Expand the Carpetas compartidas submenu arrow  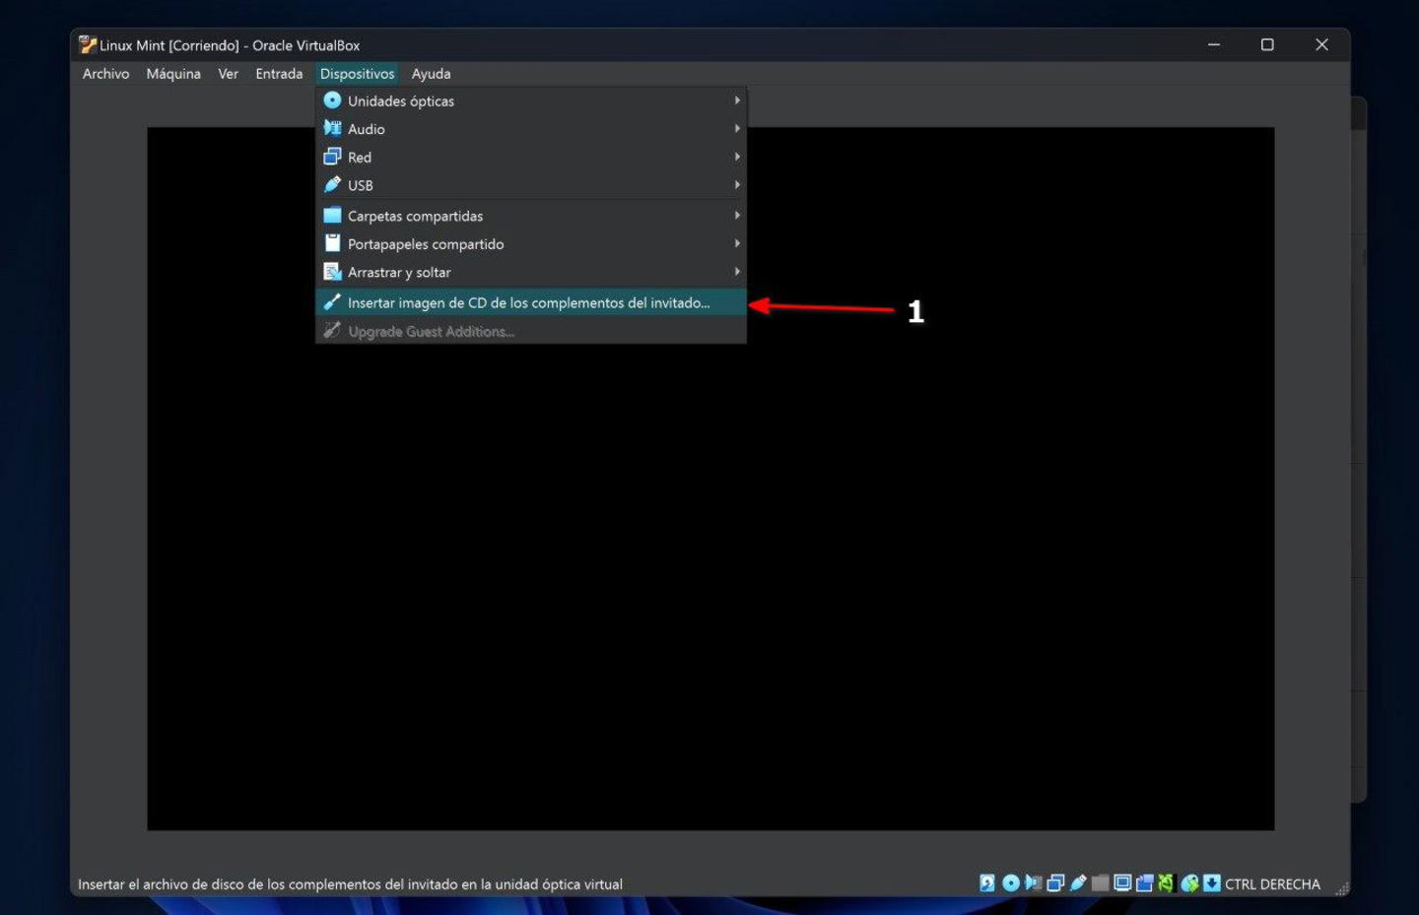736,215
